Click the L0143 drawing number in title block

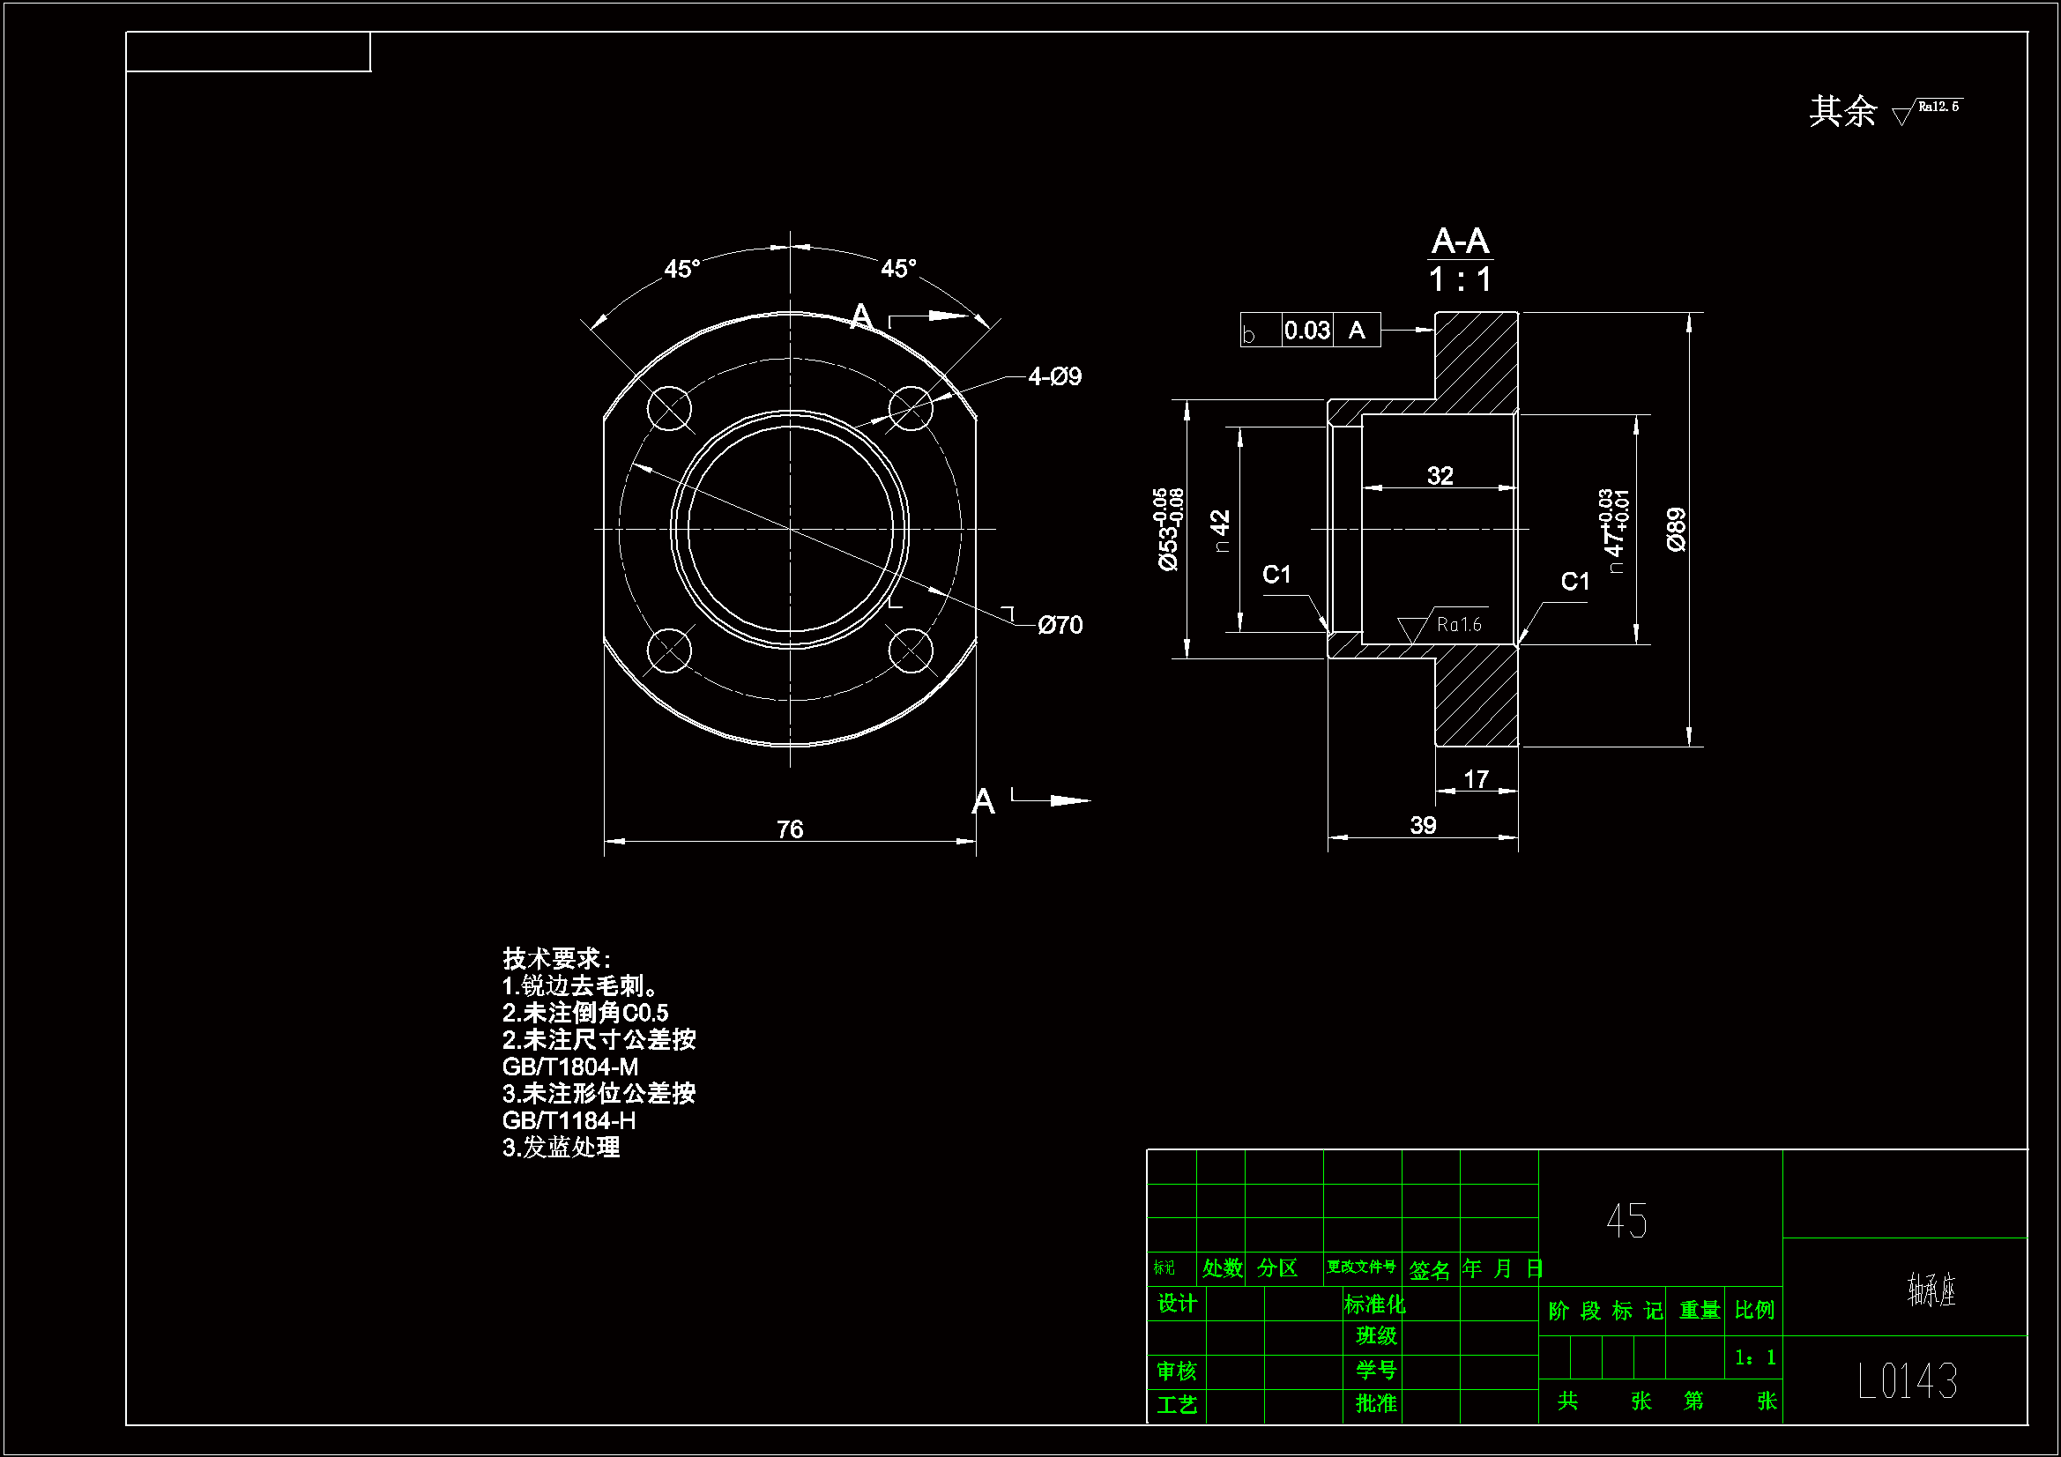pos(1907,1380)
